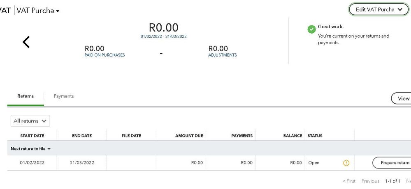The image size is (411, 189).
Task: Click the 01/02/2022 - 31/03/2022 period link
Action: coord(163,36)
